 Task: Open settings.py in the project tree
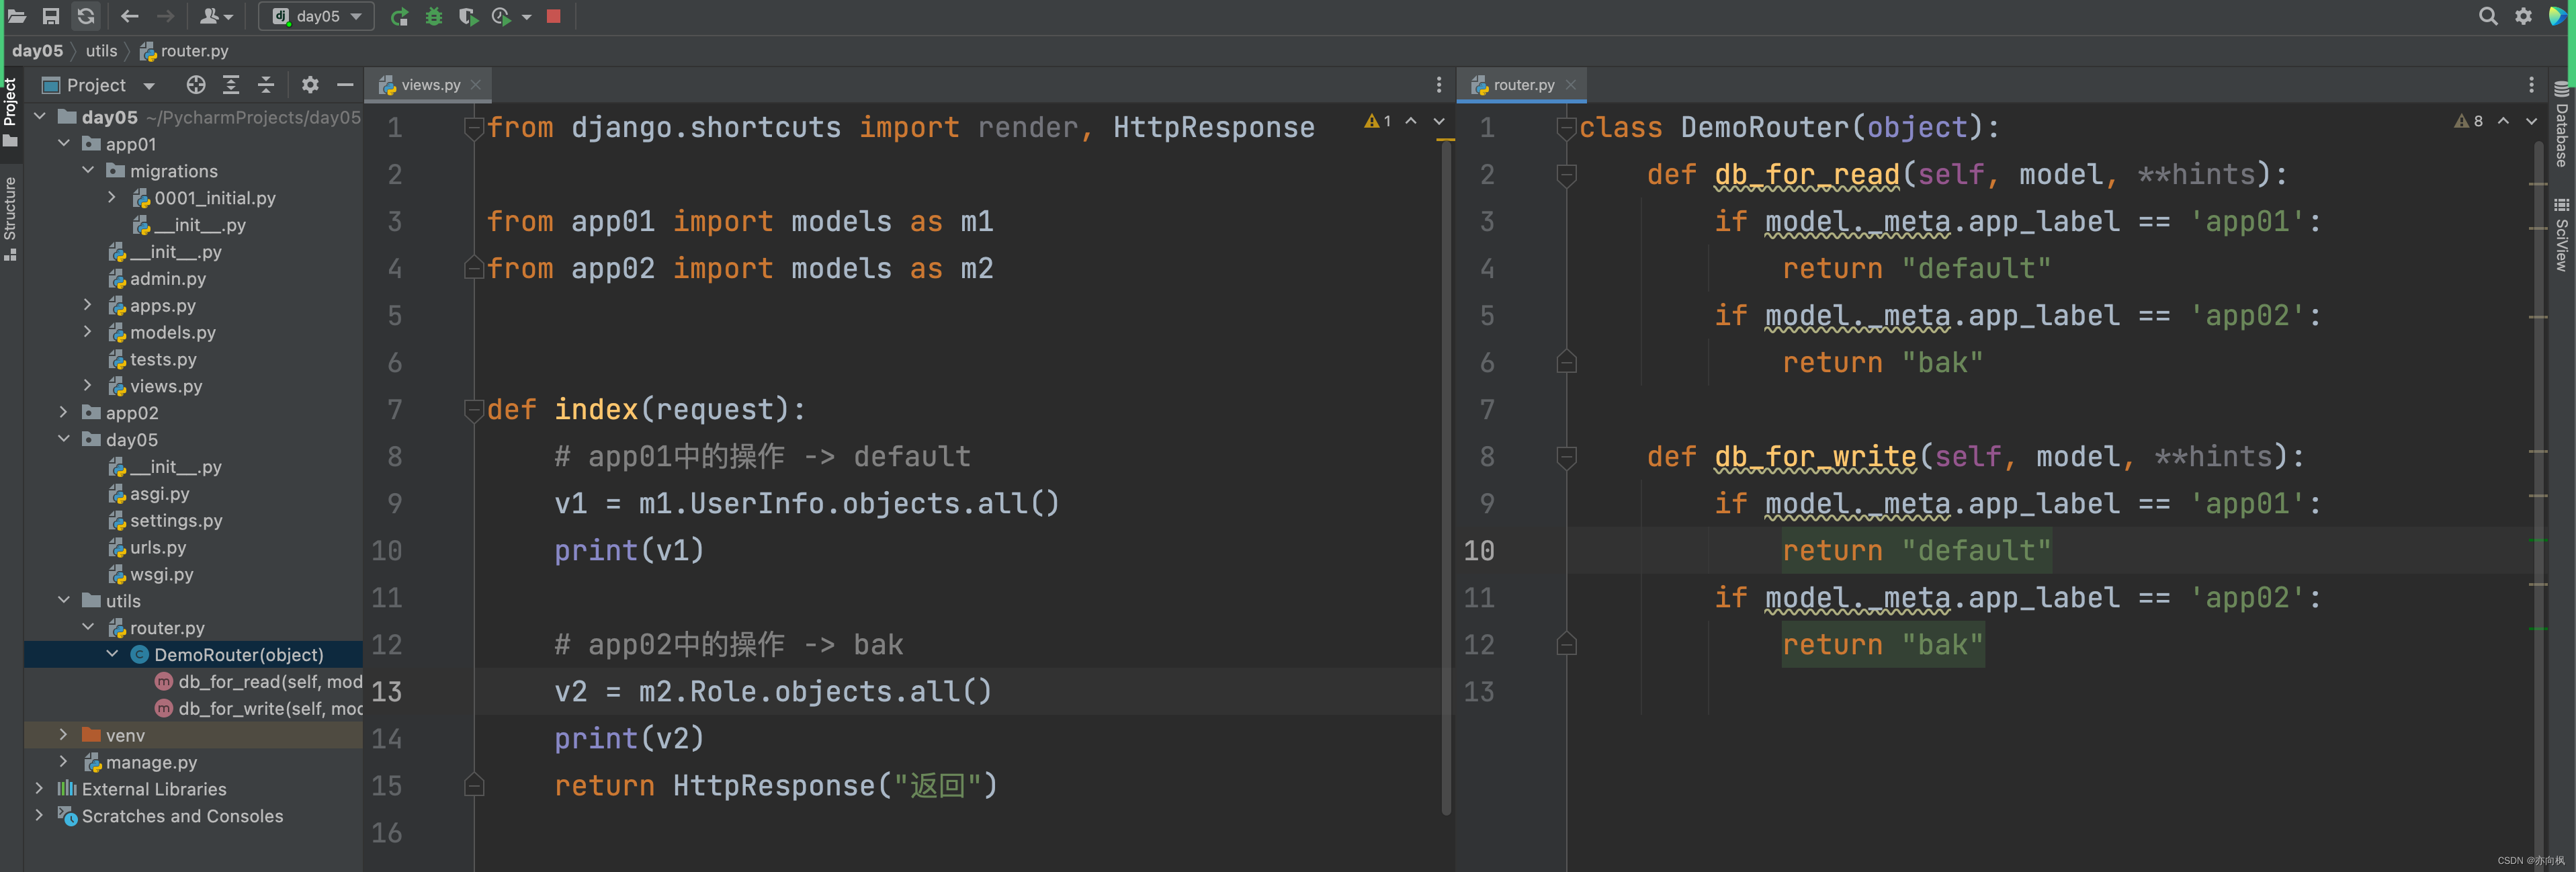click(x=176, y=520)
